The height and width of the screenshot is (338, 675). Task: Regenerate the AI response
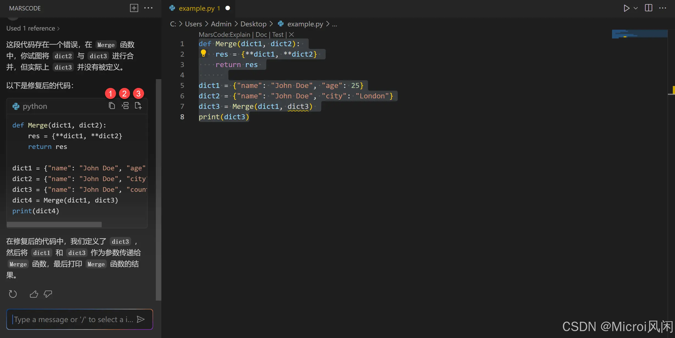(x=13, y=294)
